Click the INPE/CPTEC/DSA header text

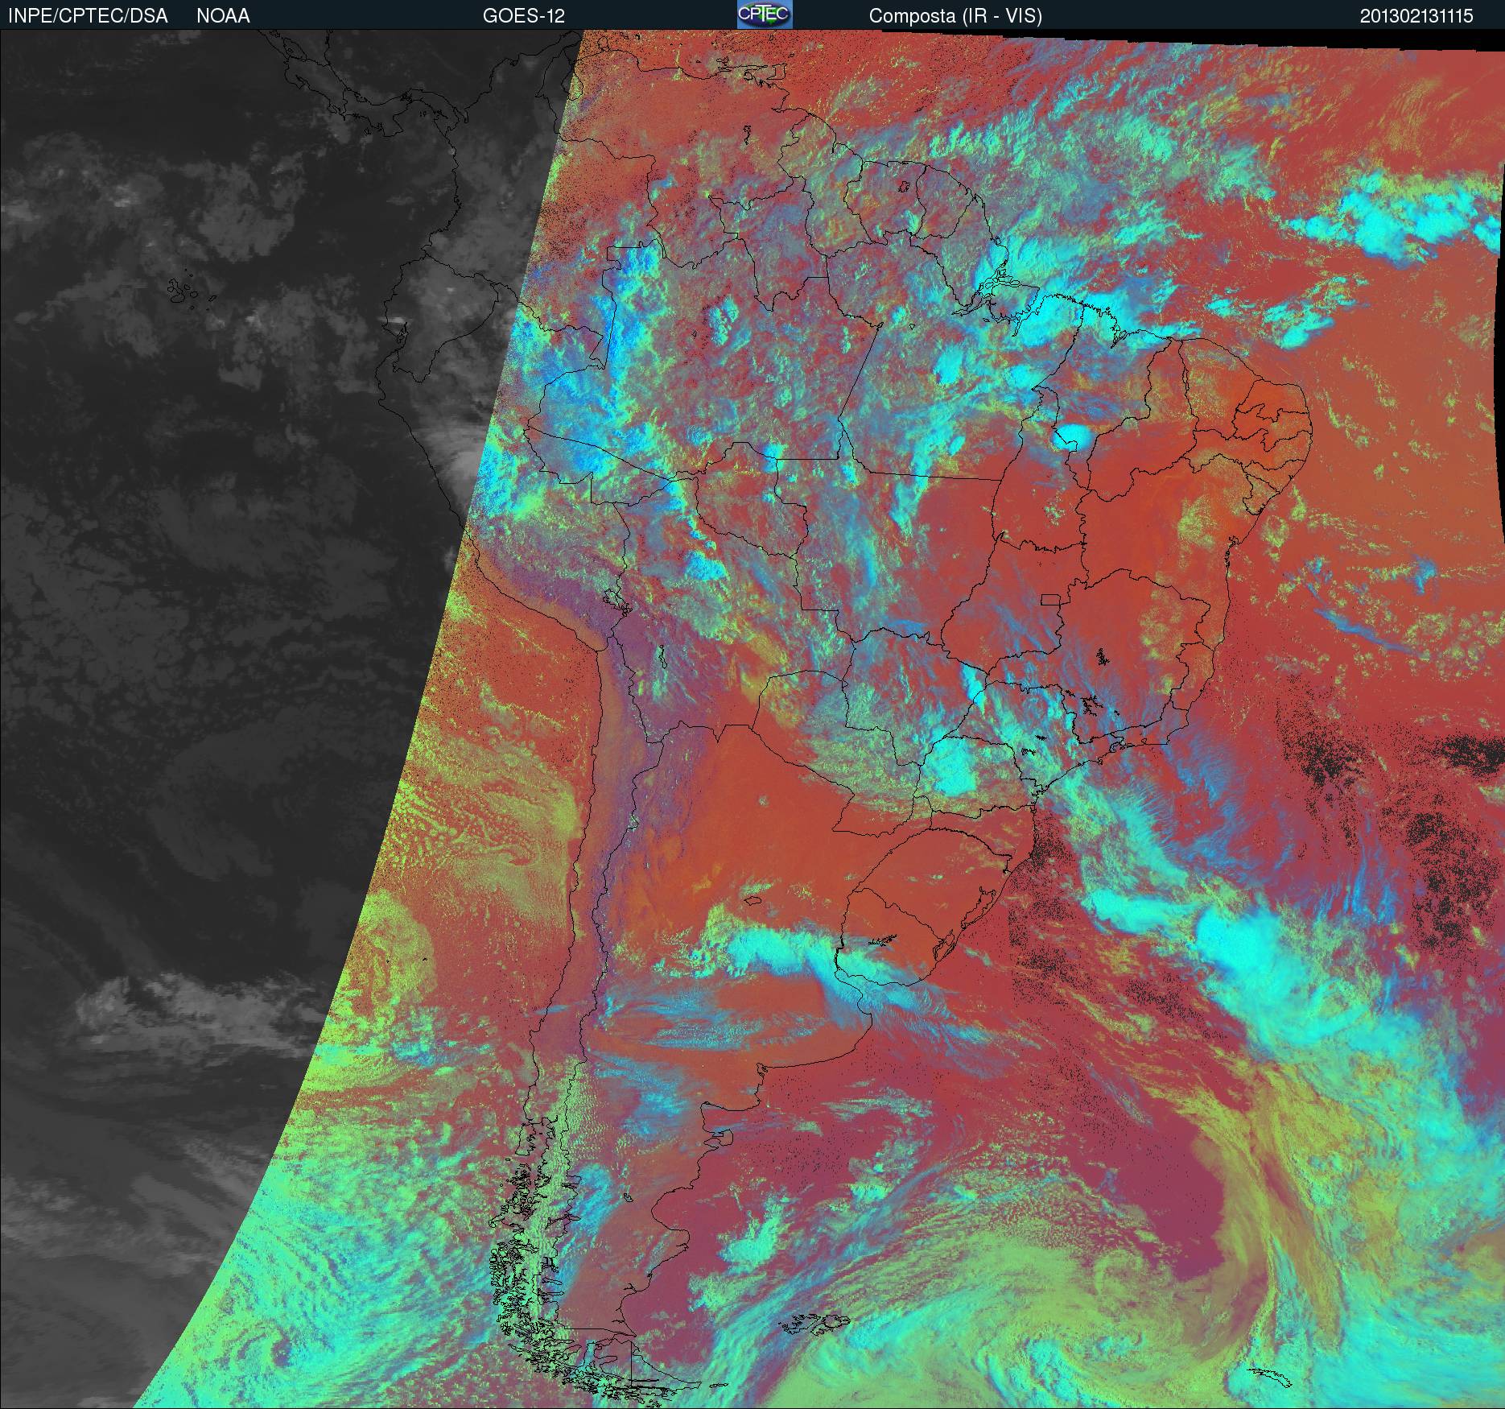(x=88, y=16)
